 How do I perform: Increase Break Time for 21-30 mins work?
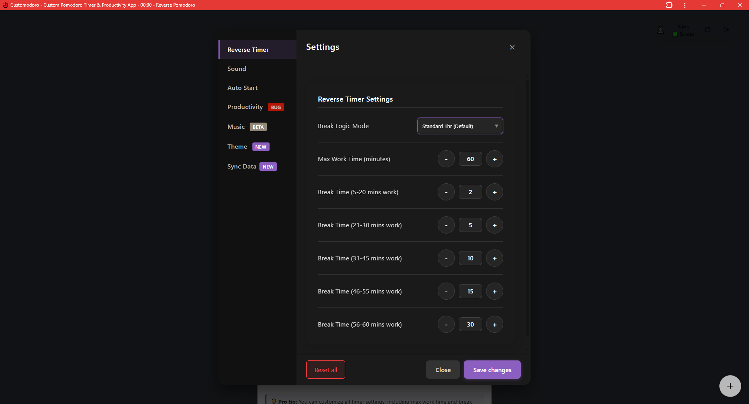click(495, 225)
